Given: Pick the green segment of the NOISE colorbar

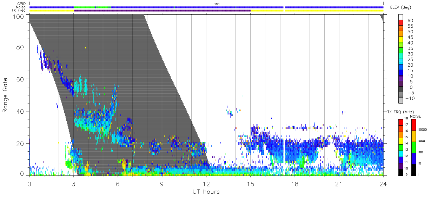Looking at the screenshot, I should pyautogui.click(x=413, y=147).
